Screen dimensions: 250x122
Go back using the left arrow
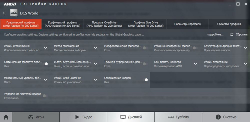(x=4, y=13)
